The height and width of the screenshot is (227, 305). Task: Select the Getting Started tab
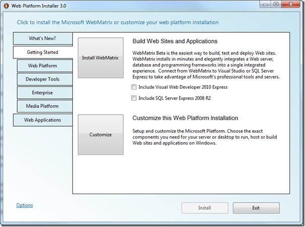pyautogui.click(x=43, y=52)
